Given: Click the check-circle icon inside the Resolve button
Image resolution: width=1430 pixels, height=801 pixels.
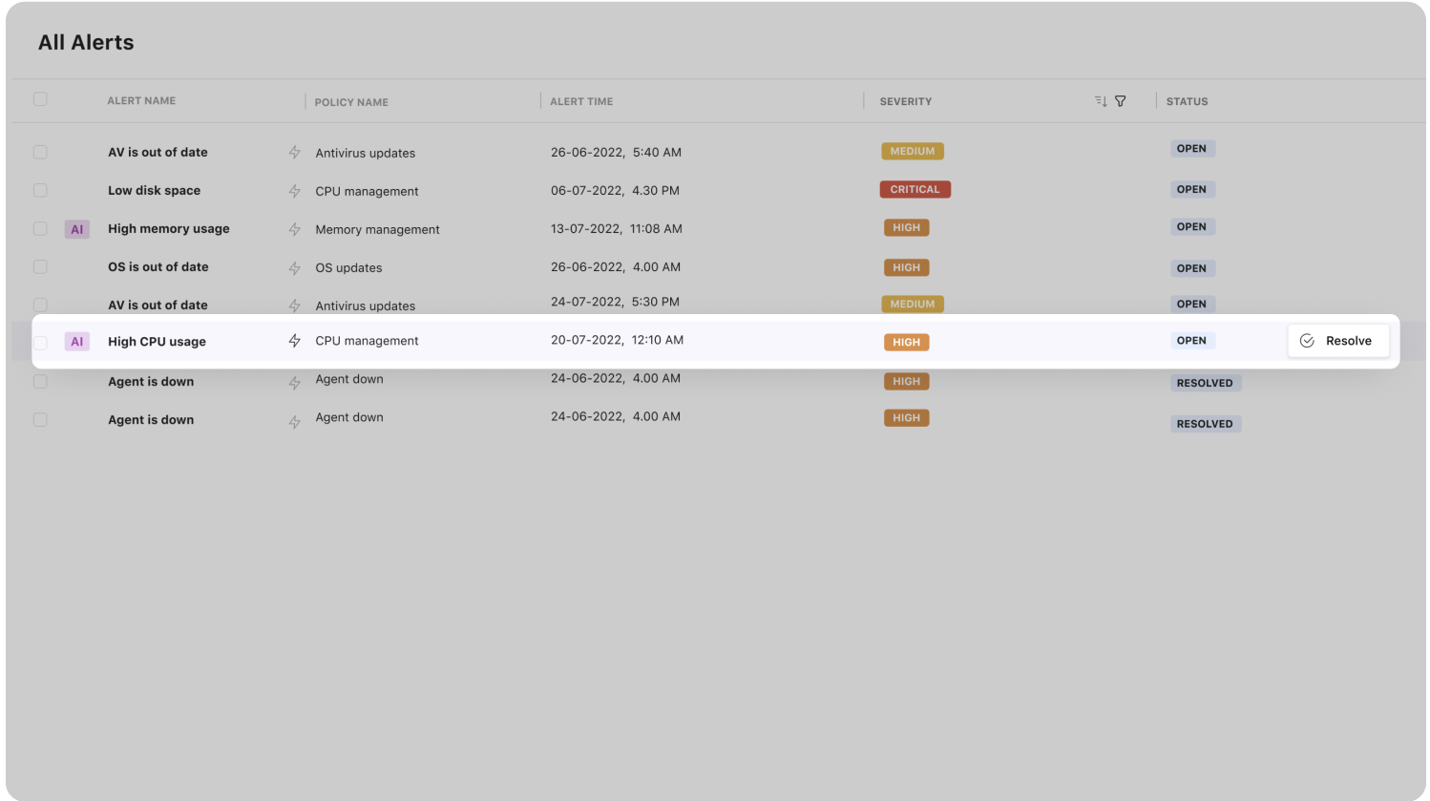Looking at the screenshot, I should tap(1307, 341).
